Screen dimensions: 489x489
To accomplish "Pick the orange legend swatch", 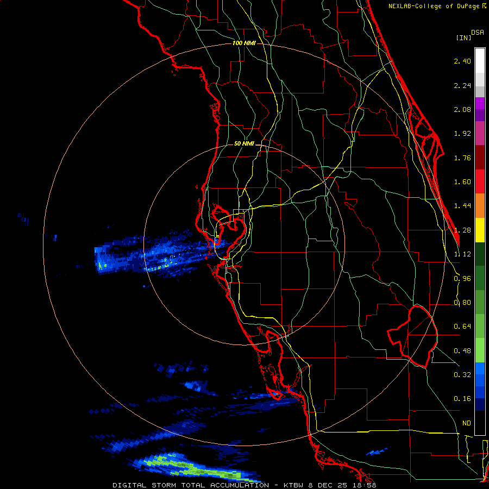I will (480, 206).
